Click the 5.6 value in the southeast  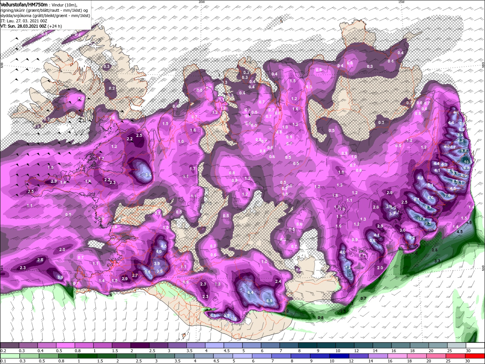[x=372, y=240]
